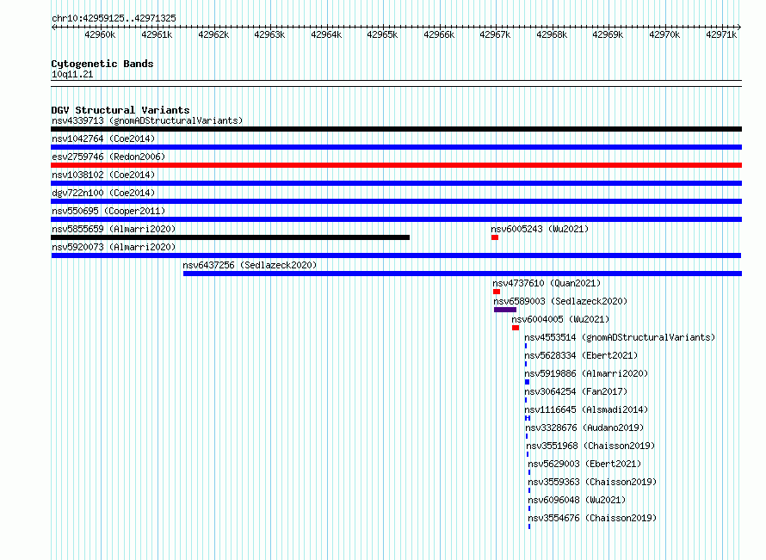Click the nsv4339713 gnomADStructuralVariants label
The width and height of the screenshot is (766, 560).
pos(147,120)
